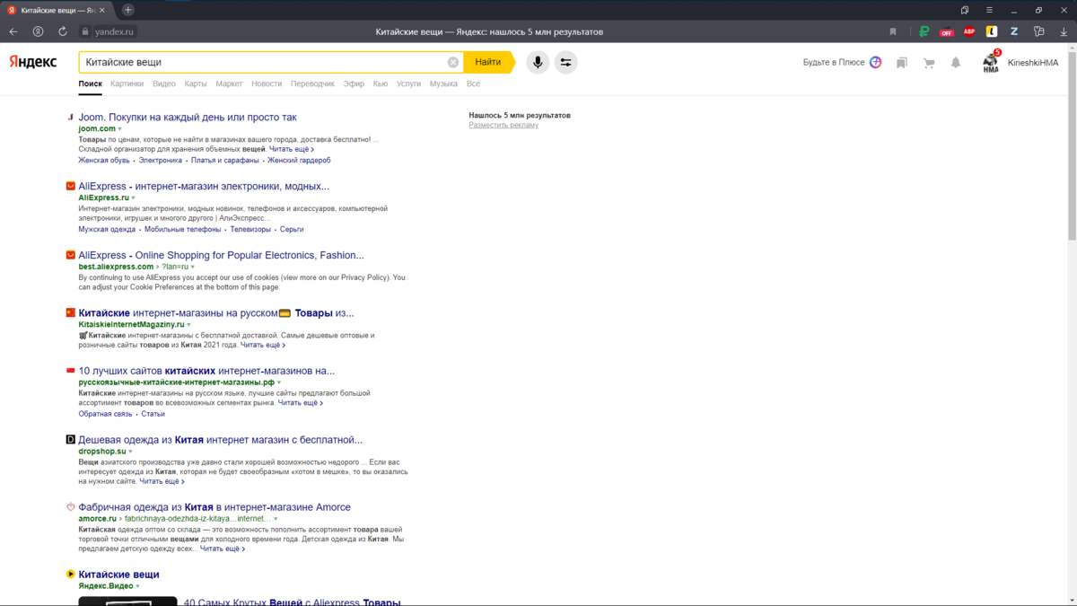Click the yellow Найти search button
This screenshot has width=1077, height=606.
pyautogui.click(x=490, y=62)
